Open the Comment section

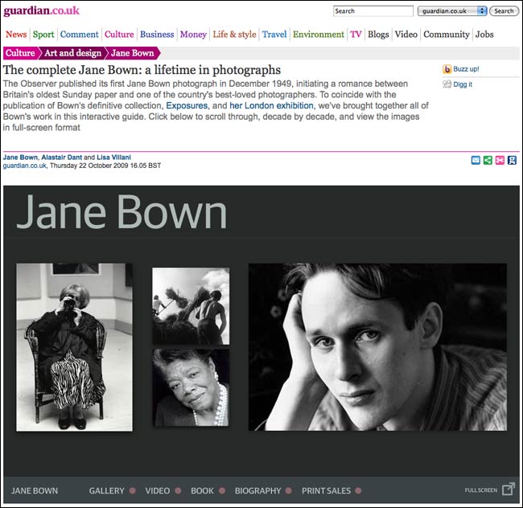(80, 35)
